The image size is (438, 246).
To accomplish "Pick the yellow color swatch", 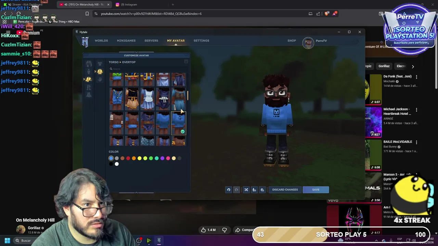I will (x=139, y=158).
